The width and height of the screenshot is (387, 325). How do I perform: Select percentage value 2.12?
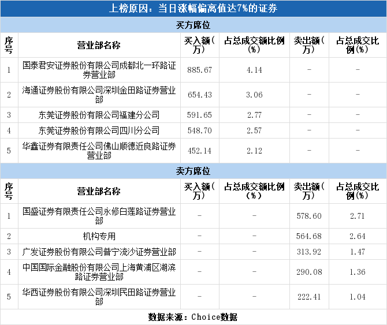click(x=255, y=151)
